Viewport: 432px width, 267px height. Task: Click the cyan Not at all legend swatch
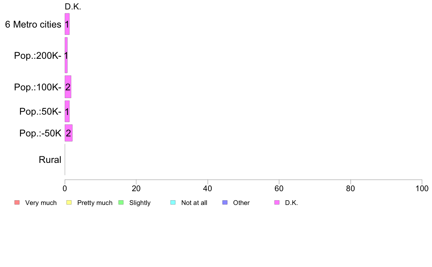click(173, 203)
